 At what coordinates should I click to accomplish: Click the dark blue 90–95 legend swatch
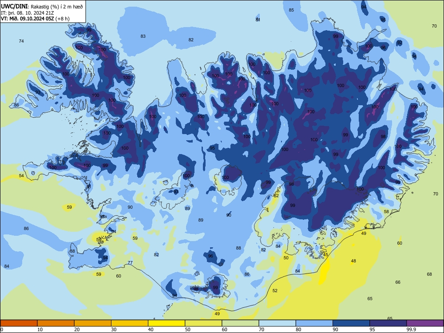pos(351,323)
